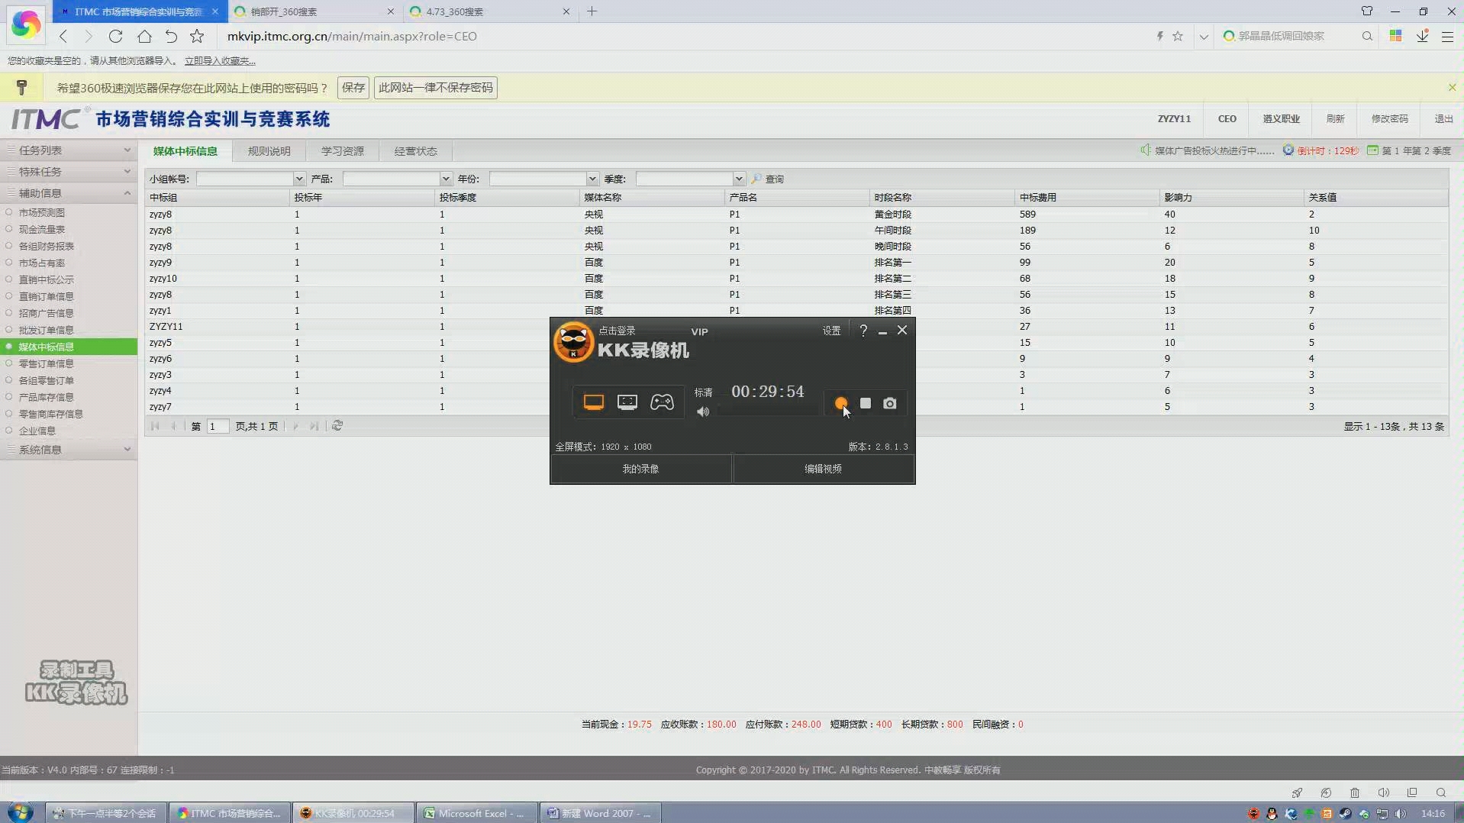Switch to the 规则说明 tab

269,151
